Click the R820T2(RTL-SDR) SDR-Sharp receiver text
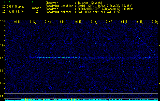The image size is (160, 101). (105, 9)
